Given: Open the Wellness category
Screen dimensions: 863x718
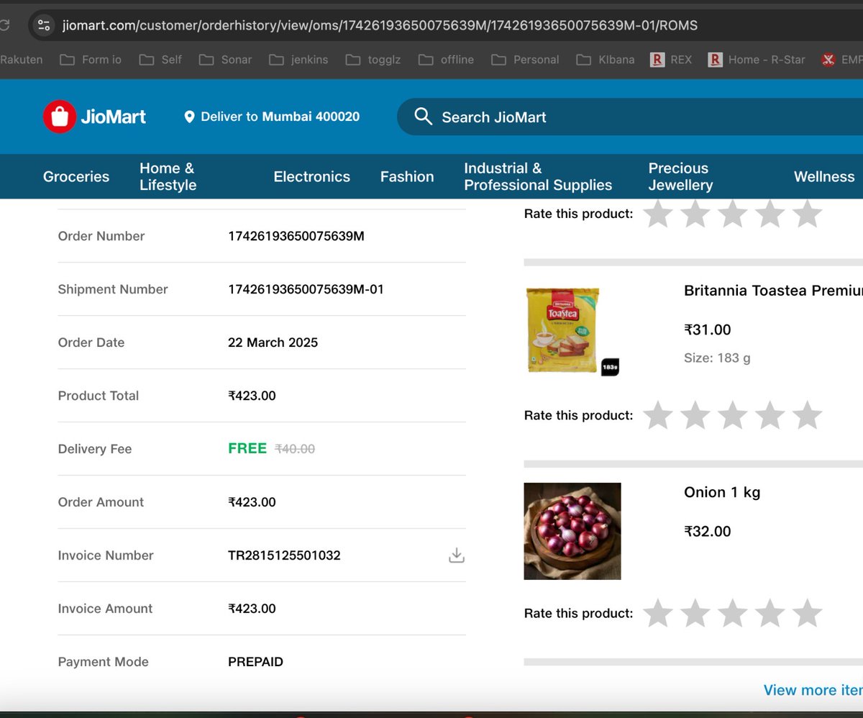Looking at the screenshot, I should [824, 176].
